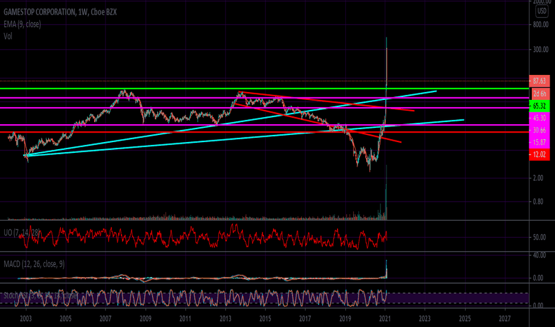Click the 800.00 price axis value

(541, 24)
